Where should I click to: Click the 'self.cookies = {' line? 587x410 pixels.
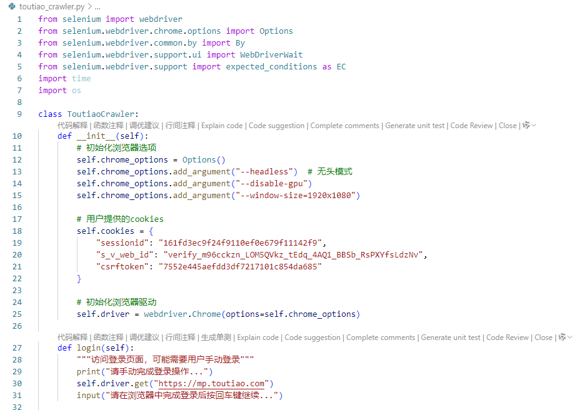click(115, 231)
